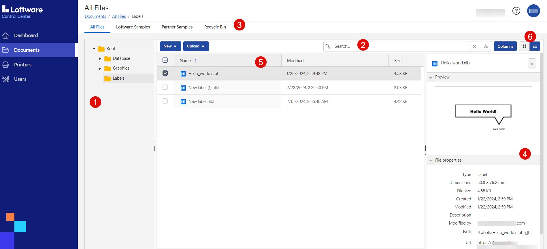Switch to grid view layout
Image resolution: width=547 pixels, height=249 pixels.
pos(524,46)
